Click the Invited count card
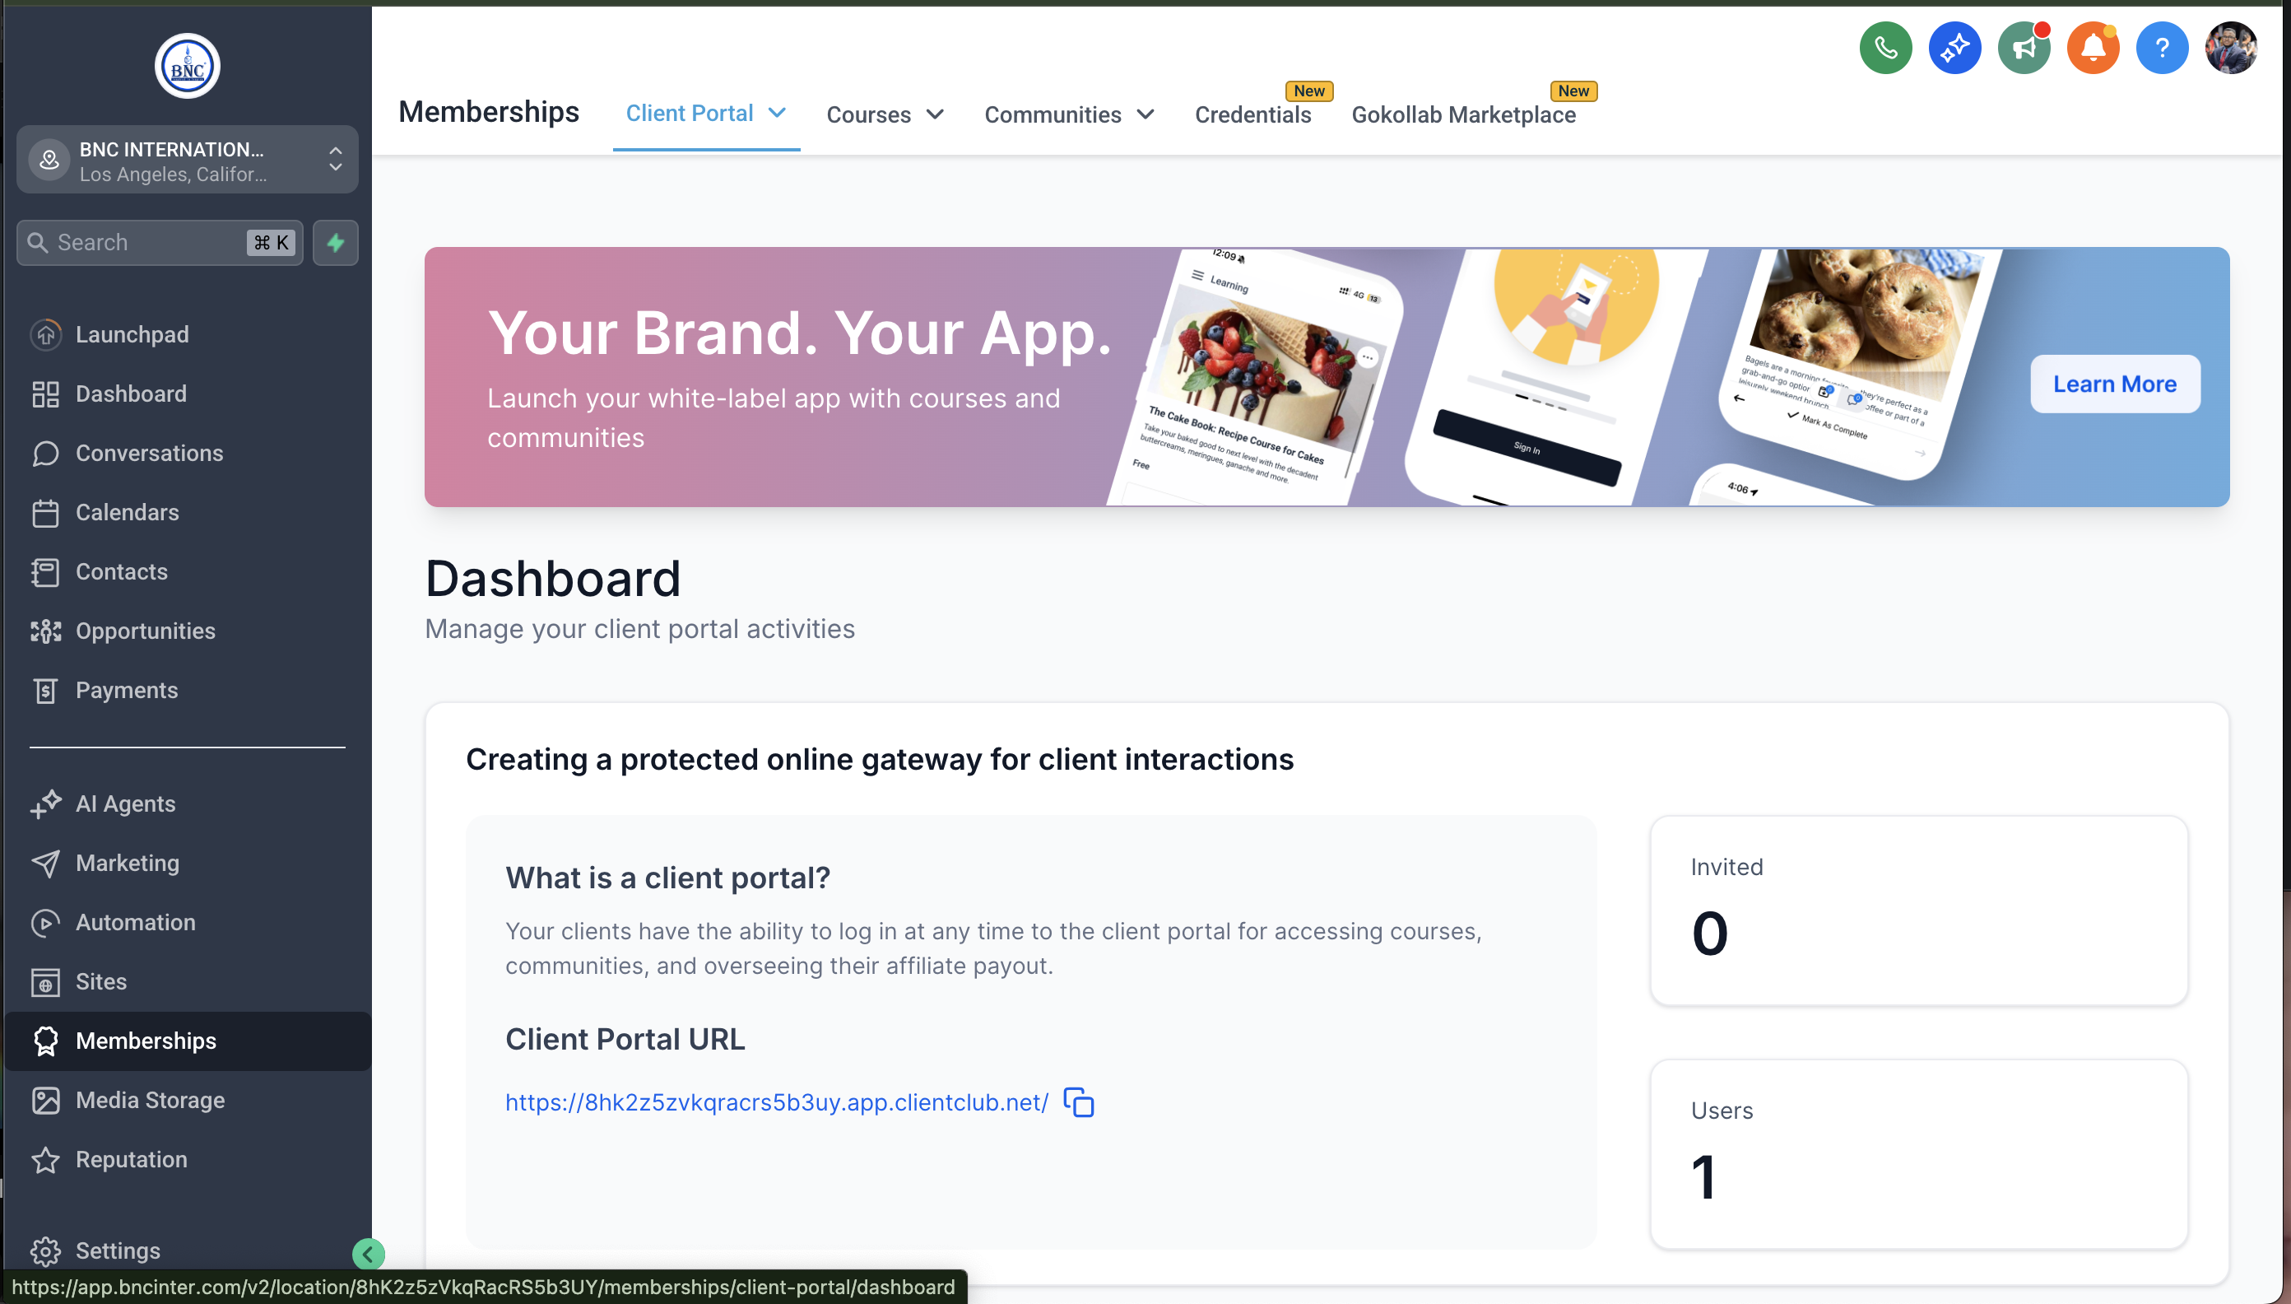 [x=1918, y=910]
